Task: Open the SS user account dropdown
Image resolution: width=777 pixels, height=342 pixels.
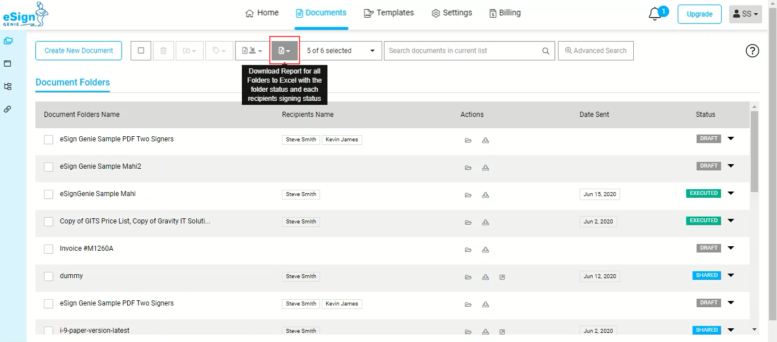Action: pyautogui.click(x=746, y=14)
